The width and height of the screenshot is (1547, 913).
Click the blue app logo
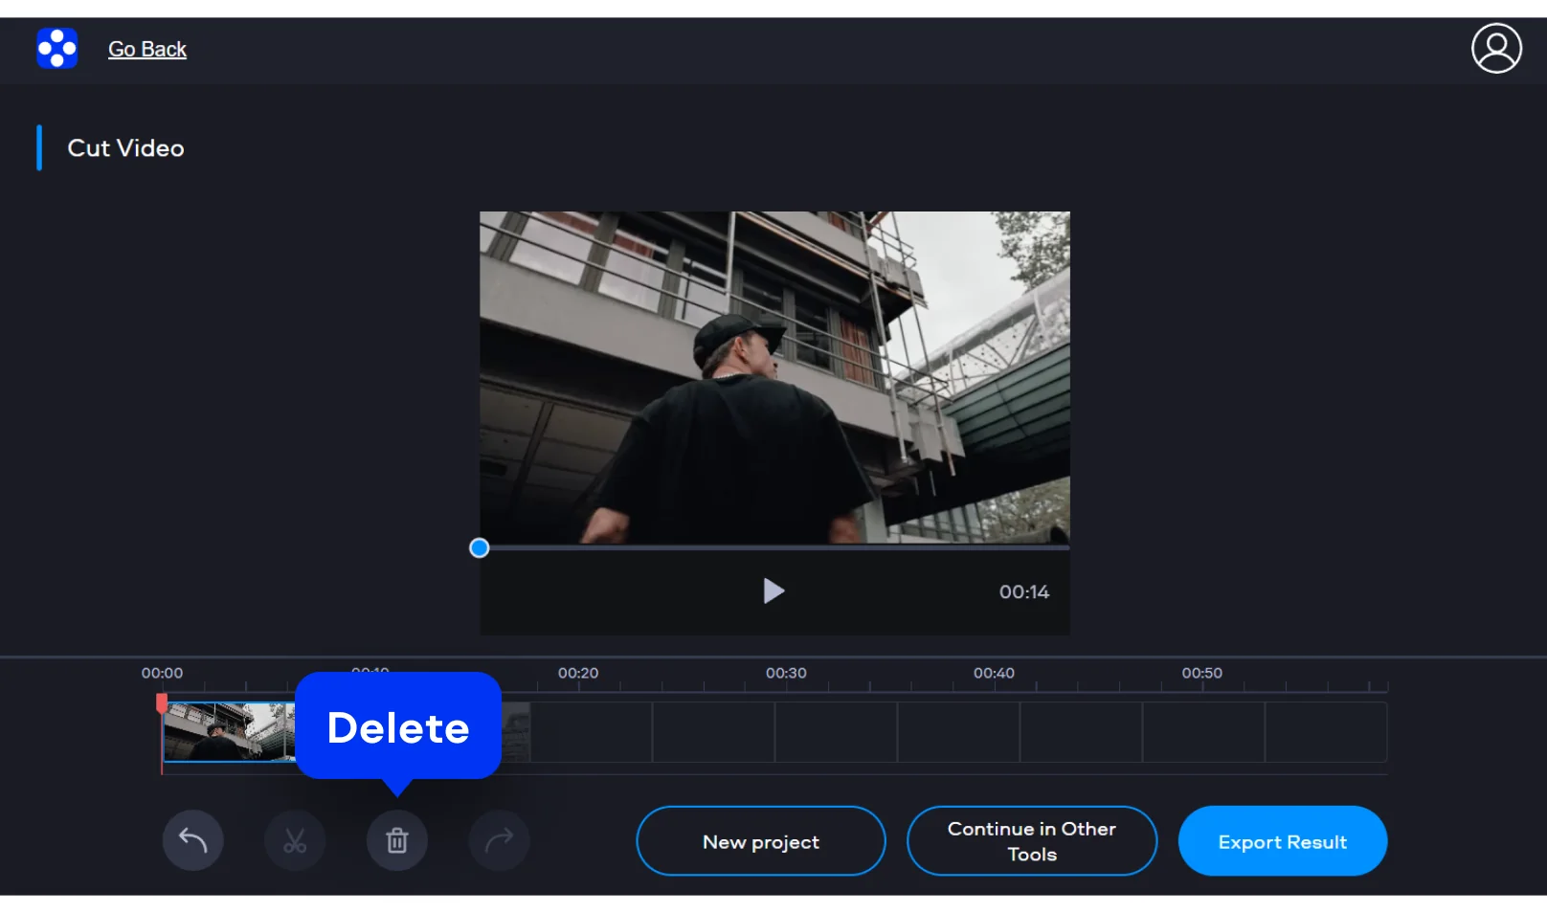pyautogui.click(x=57, y=49)
